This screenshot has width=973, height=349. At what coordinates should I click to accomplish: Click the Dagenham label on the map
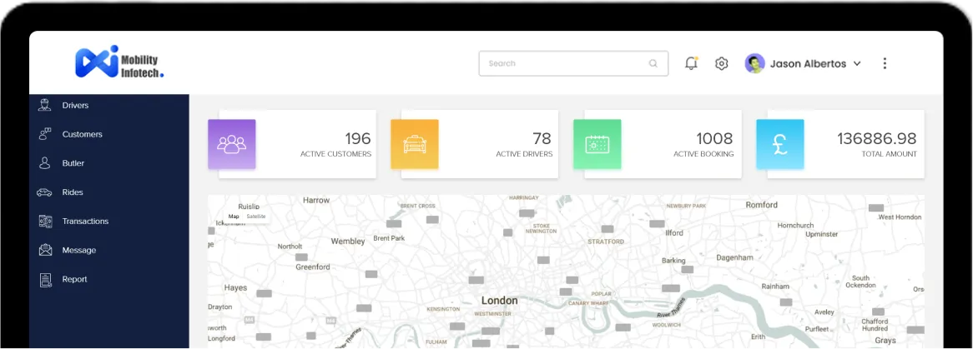734,257
